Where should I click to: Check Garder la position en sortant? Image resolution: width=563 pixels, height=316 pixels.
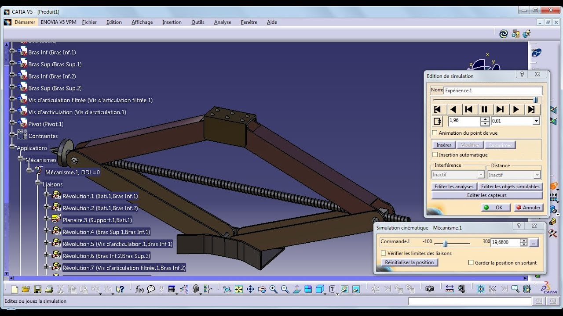471,262
